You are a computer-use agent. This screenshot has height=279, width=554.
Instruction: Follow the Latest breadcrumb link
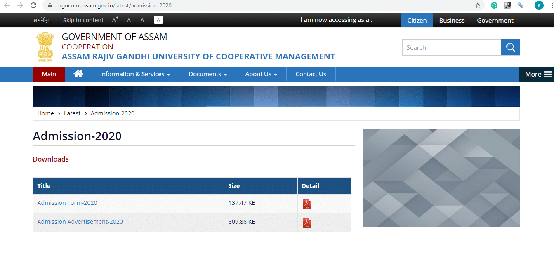point(72,113)
